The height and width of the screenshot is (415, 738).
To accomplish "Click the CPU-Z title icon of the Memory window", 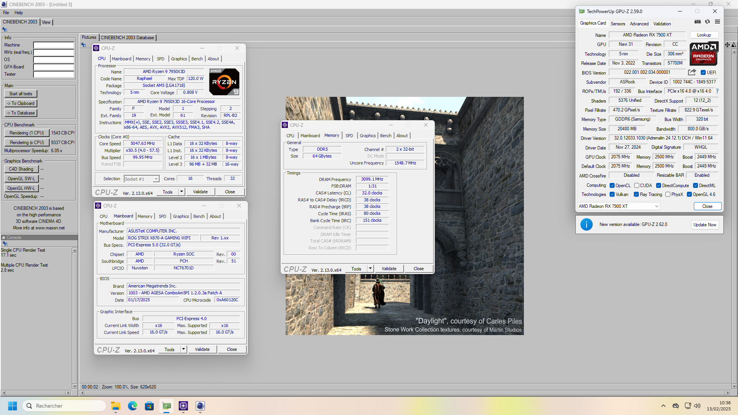I will pyautogui.click(x=285, y=125).
